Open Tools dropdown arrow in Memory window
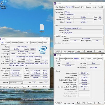105x105 pixels. click(83, 103)
